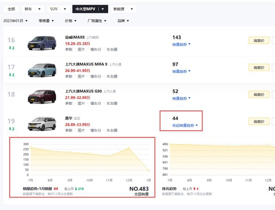Viewport: 275px width, 210px height.
Task: Expand 销量趋势 for 荣威iMAX8
Action: click(181, 44)
